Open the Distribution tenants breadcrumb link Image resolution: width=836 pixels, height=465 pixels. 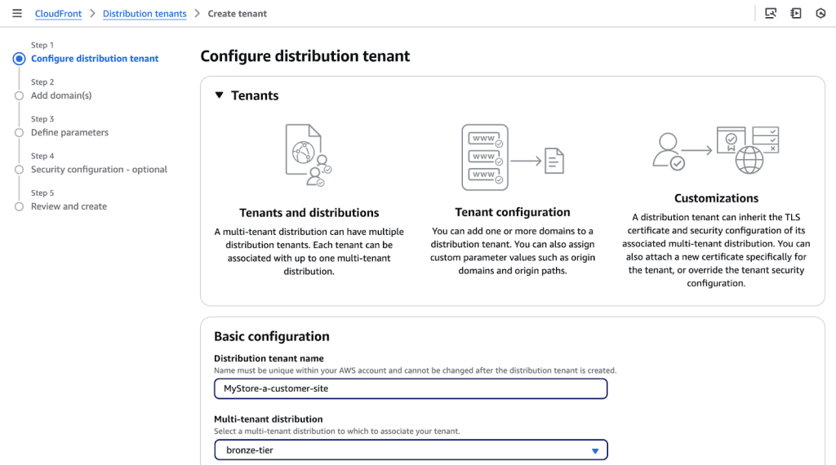pos(145,14)
